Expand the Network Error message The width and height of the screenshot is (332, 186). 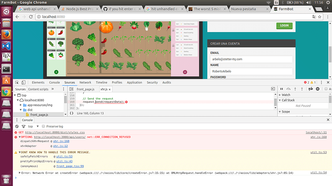point(20,173)
